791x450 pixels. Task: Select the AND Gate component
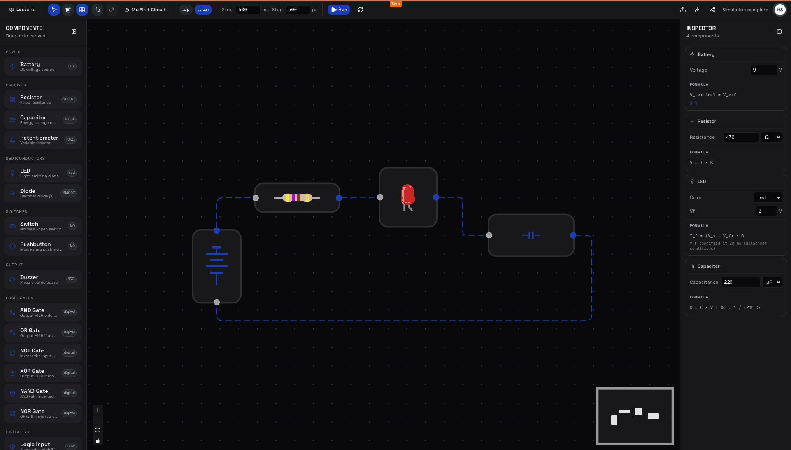point(43,312)
